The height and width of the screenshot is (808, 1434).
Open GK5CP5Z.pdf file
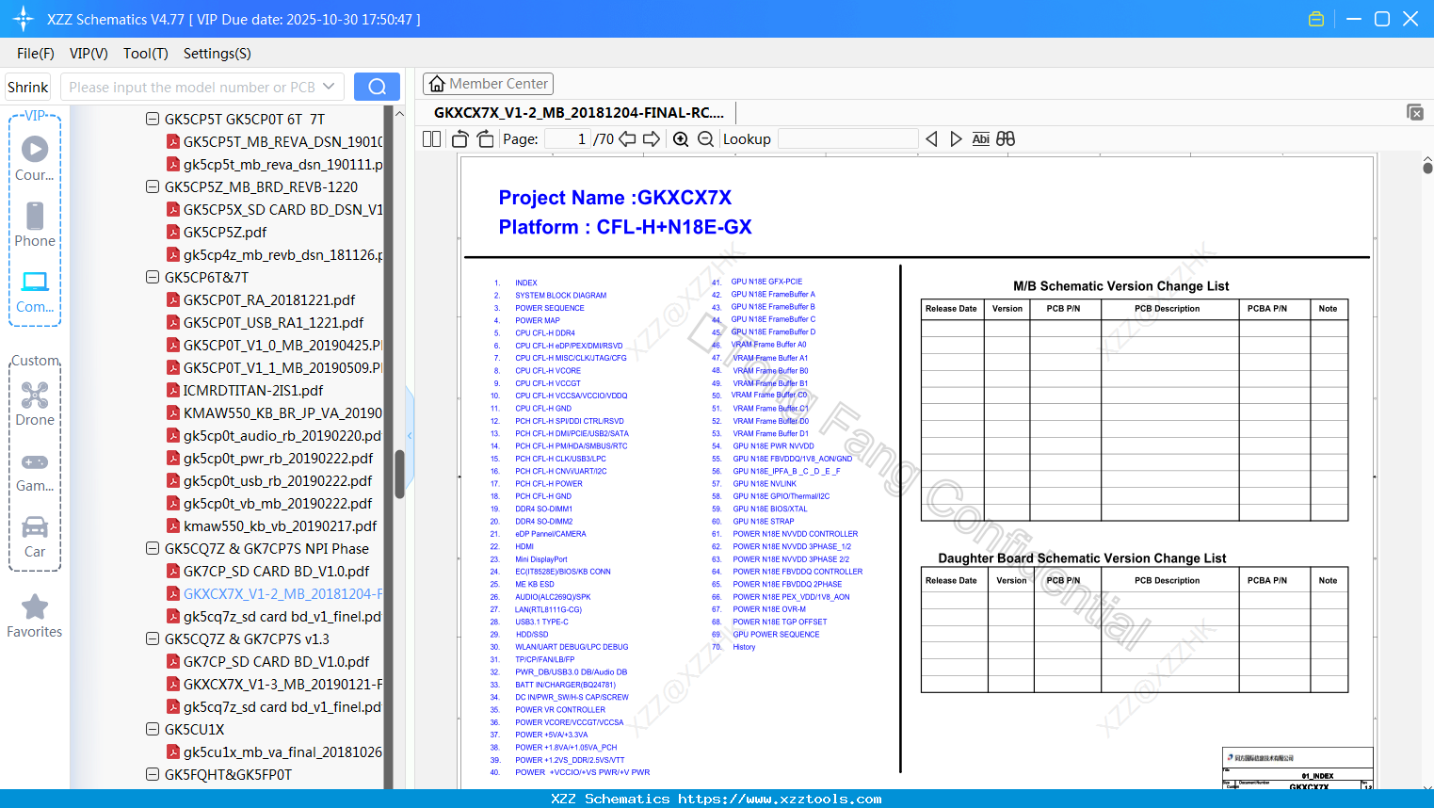[x=225, y=232]
